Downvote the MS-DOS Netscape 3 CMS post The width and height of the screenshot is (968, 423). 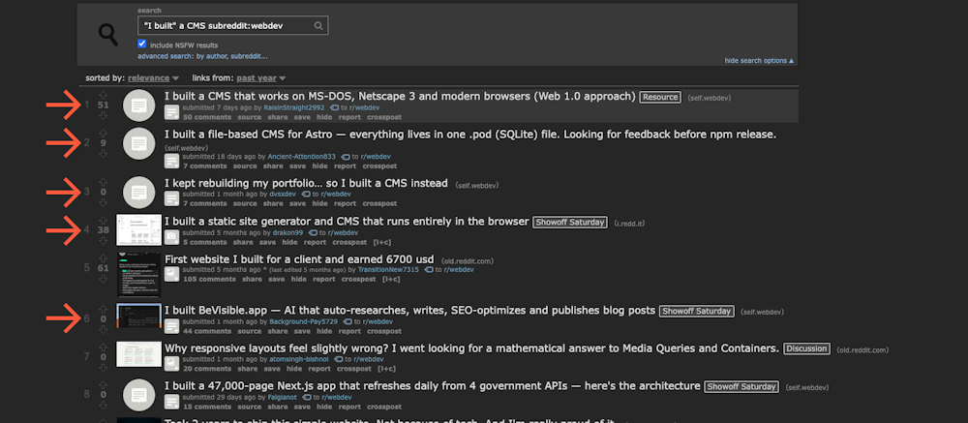104,115
